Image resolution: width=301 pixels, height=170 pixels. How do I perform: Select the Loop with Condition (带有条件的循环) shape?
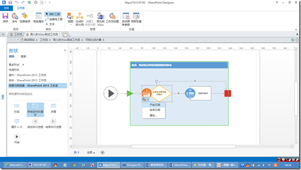(35, 109)
